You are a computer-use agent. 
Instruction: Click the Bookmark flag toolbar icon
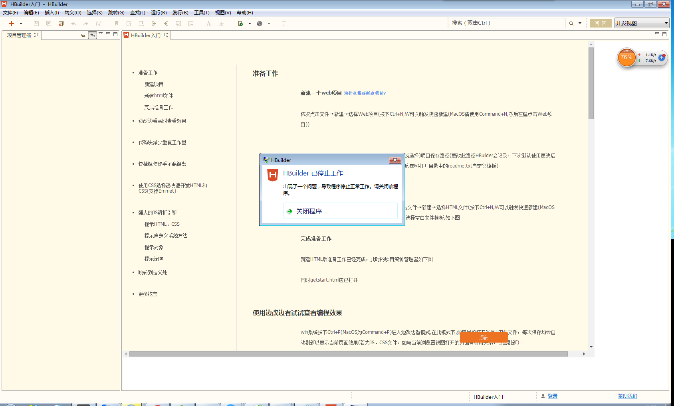pos(117,24)
